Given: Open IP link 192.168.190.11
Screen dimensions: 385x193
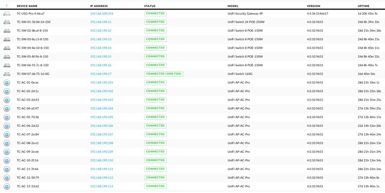Looking at the screenshot, I should [x=101, y=22].
